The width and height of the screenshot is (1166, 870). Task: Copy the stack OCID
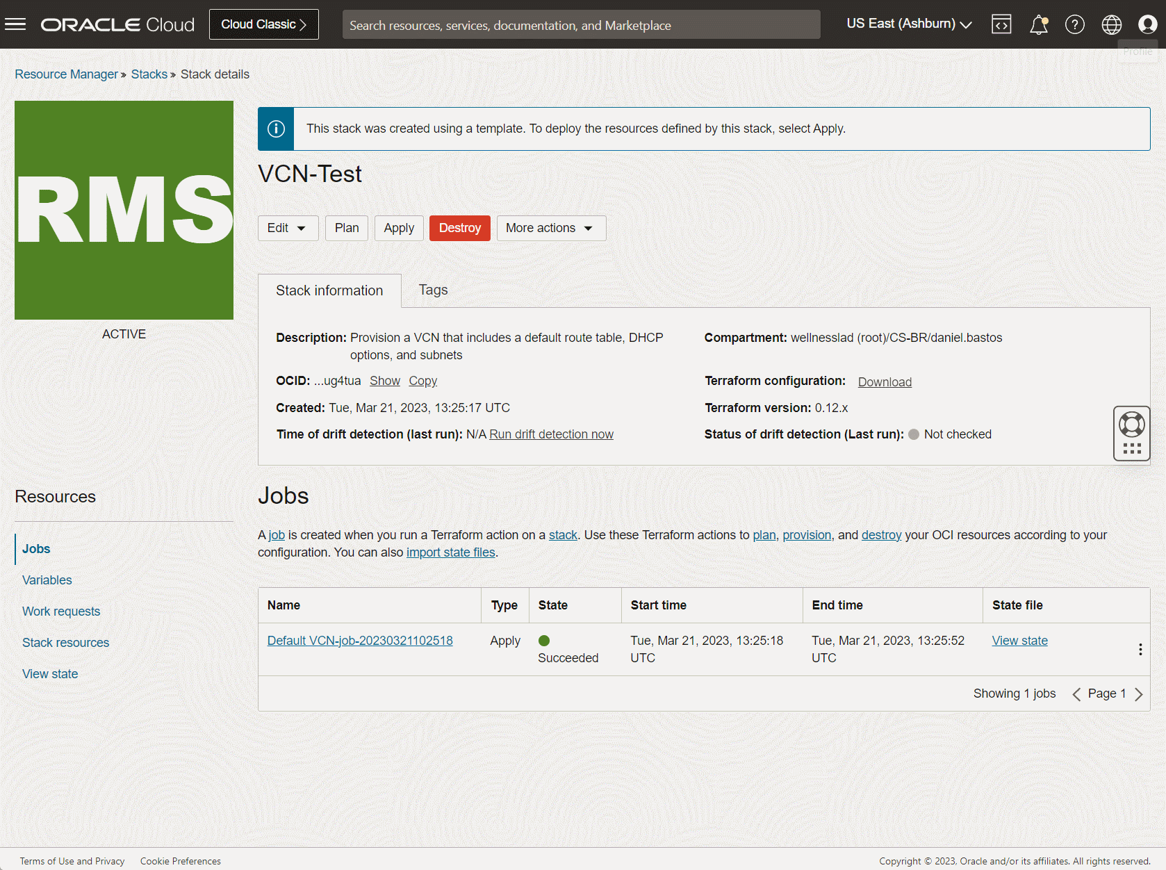[422, 381]
